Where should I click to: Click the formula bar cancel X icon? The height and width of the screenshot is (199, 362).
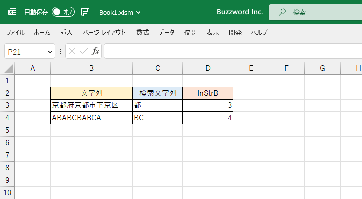(72, 51)
